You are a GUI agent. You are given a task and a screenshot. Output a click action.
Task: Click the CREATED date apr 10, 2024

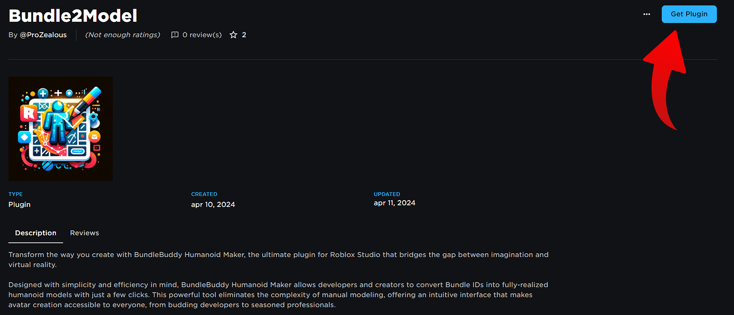click(x=213, y=204)
